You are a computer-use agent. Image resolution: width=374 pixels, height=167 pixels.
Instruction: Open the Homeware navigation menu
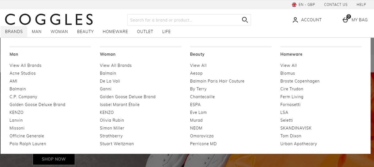(x=115, y=31)
